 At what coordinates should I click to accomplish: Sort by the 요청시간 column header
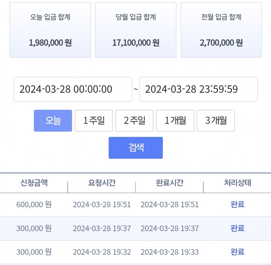point(102,183)
